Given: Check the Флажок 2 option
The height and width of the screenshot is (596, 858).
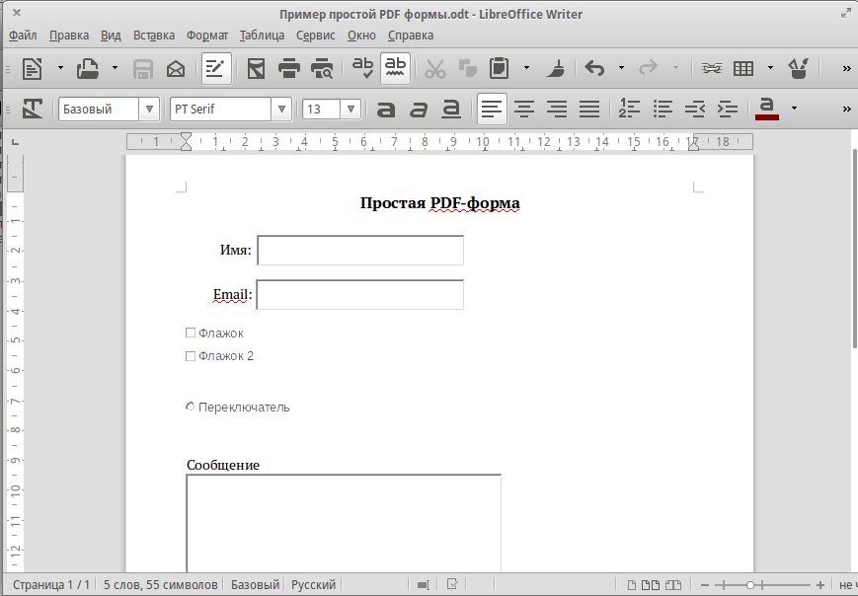Looking at the screenshot, I should pos(190,355).
